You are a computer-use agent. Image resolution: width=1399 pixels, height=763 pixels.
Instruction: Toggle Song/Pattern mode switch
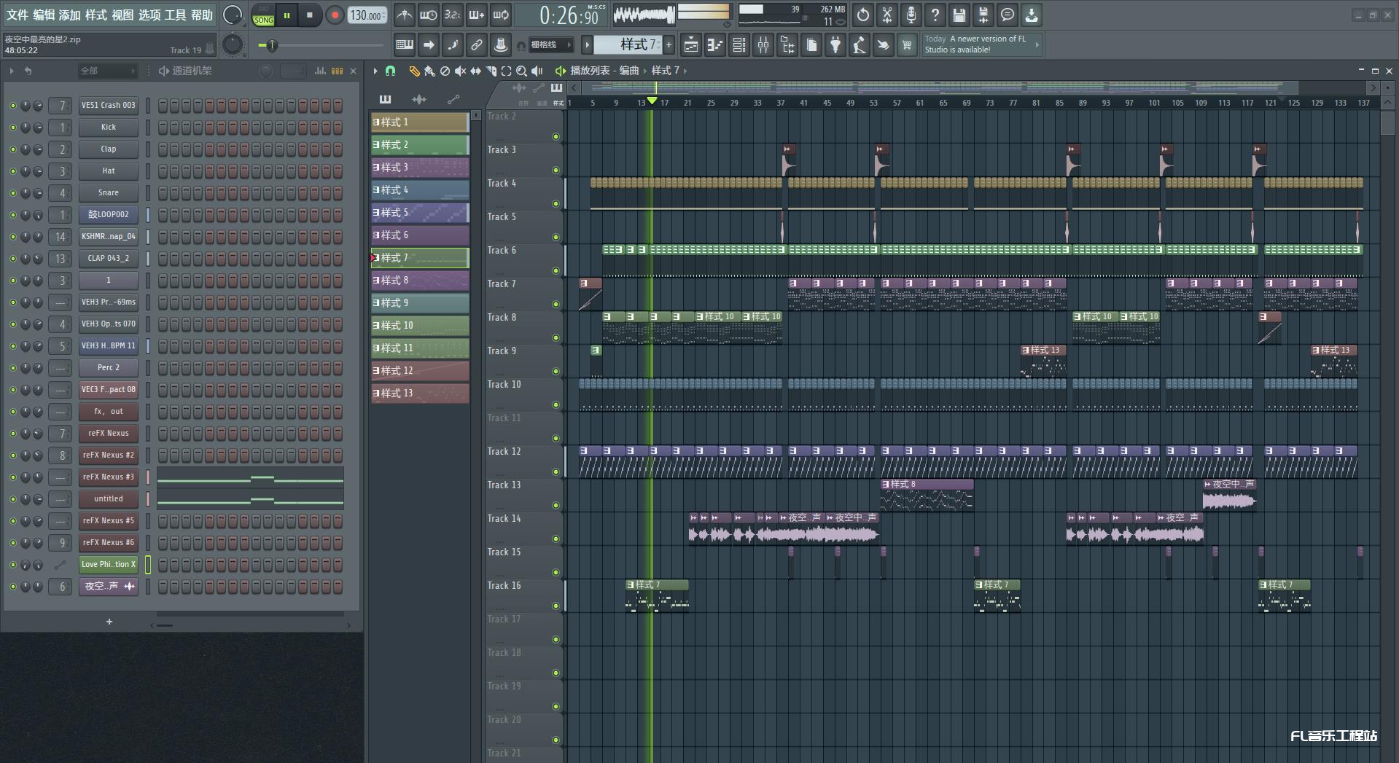[x=263, y=15]
